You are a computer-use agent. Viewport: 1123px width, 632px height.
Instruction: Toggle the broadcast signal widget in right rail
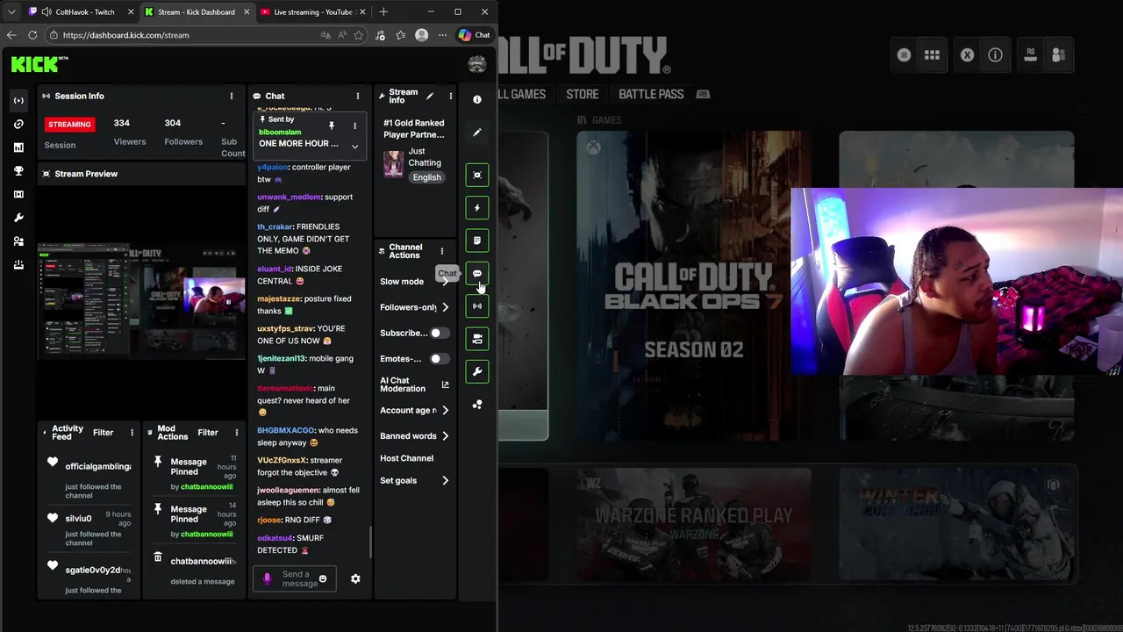[477, 306]
